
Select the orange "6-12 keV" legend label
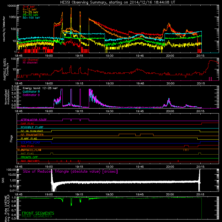click(30, 9)
